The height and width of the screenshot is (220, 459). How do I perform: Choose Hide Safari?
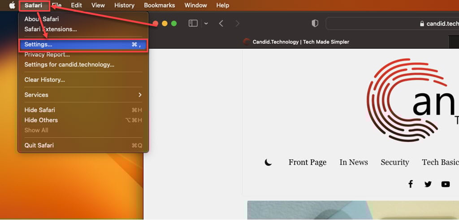83,110
